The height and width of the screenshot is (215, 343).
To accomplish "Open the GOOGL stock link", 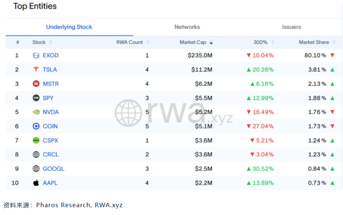I will pyautogui.click(x=53, y=169).
